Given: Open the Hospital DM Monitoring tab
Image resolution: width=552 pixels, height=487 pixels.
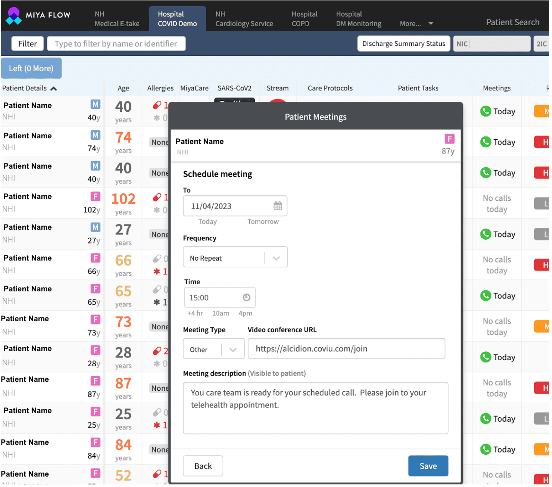Looking at the screenshot, I should [x=358, y=19].
